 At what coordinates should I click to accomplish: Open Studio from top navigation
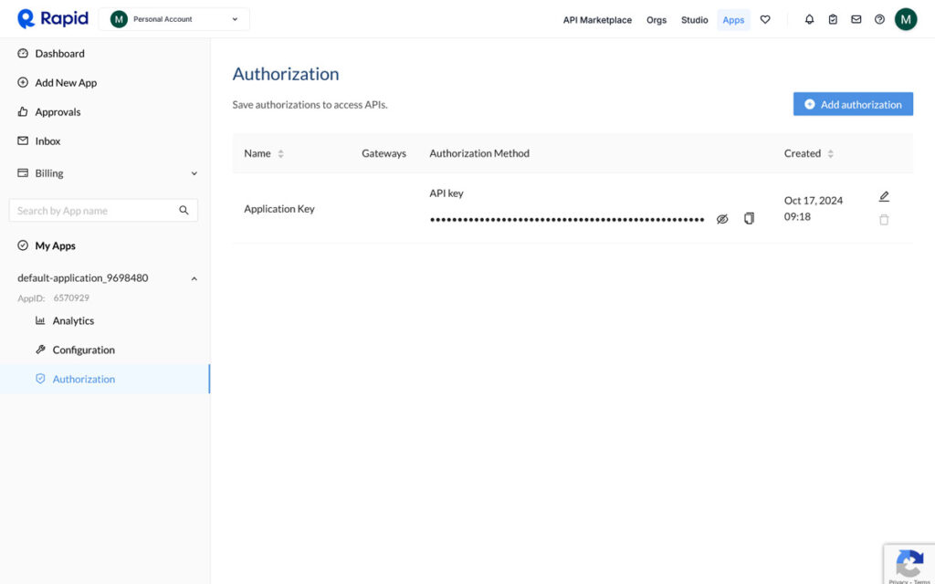(x=694, y=20)
